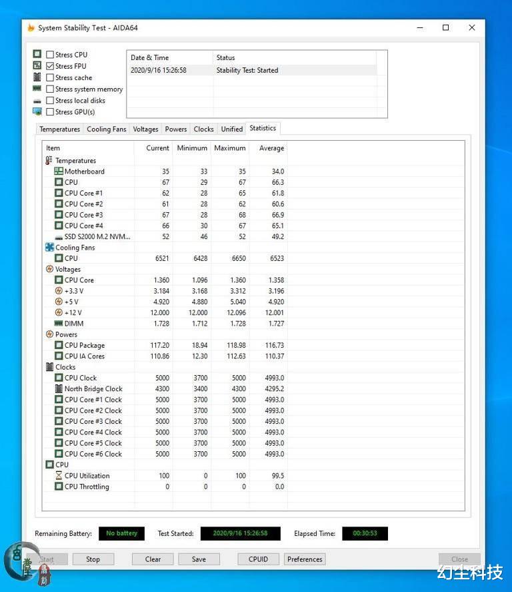Screen dimensions: 512x592
Task: Click the square icon beside CPU Core #3 temperature
Action: (59, 214)
